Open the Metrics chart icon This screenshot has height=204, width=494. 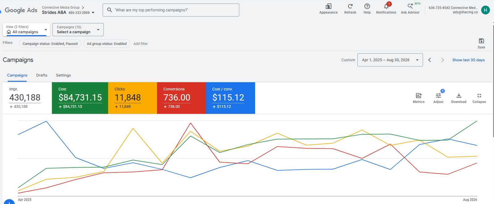pos(419,96)
